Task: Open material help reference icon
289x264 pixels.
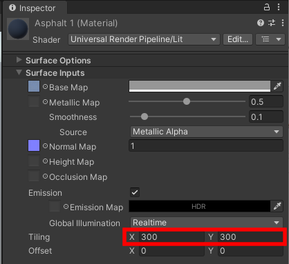Action: pos(261,23)
